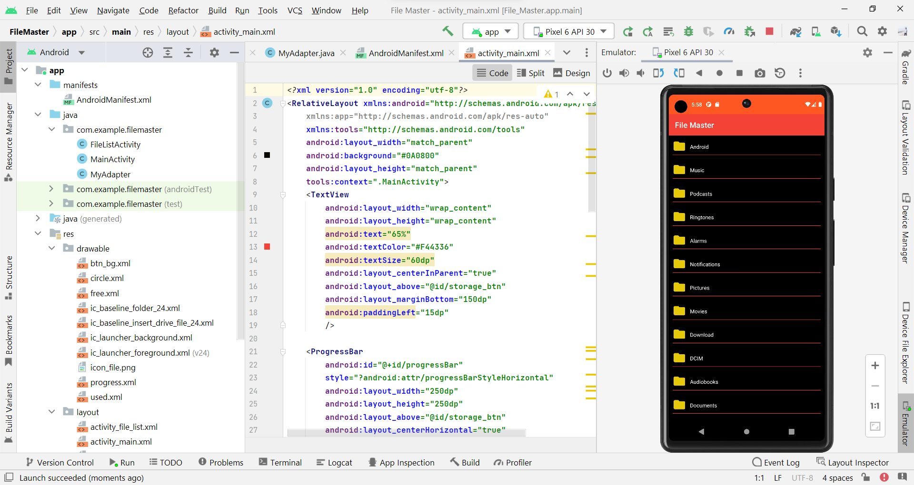Image resolution: width=914 pixels, height=485 pixels.
Task: Click emulator volume down icon
Action: pyautogui.click(x=641, y=73)
